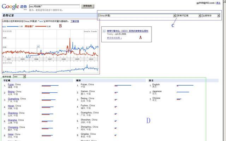Click the page vertical scrollbar

point(225,70)
